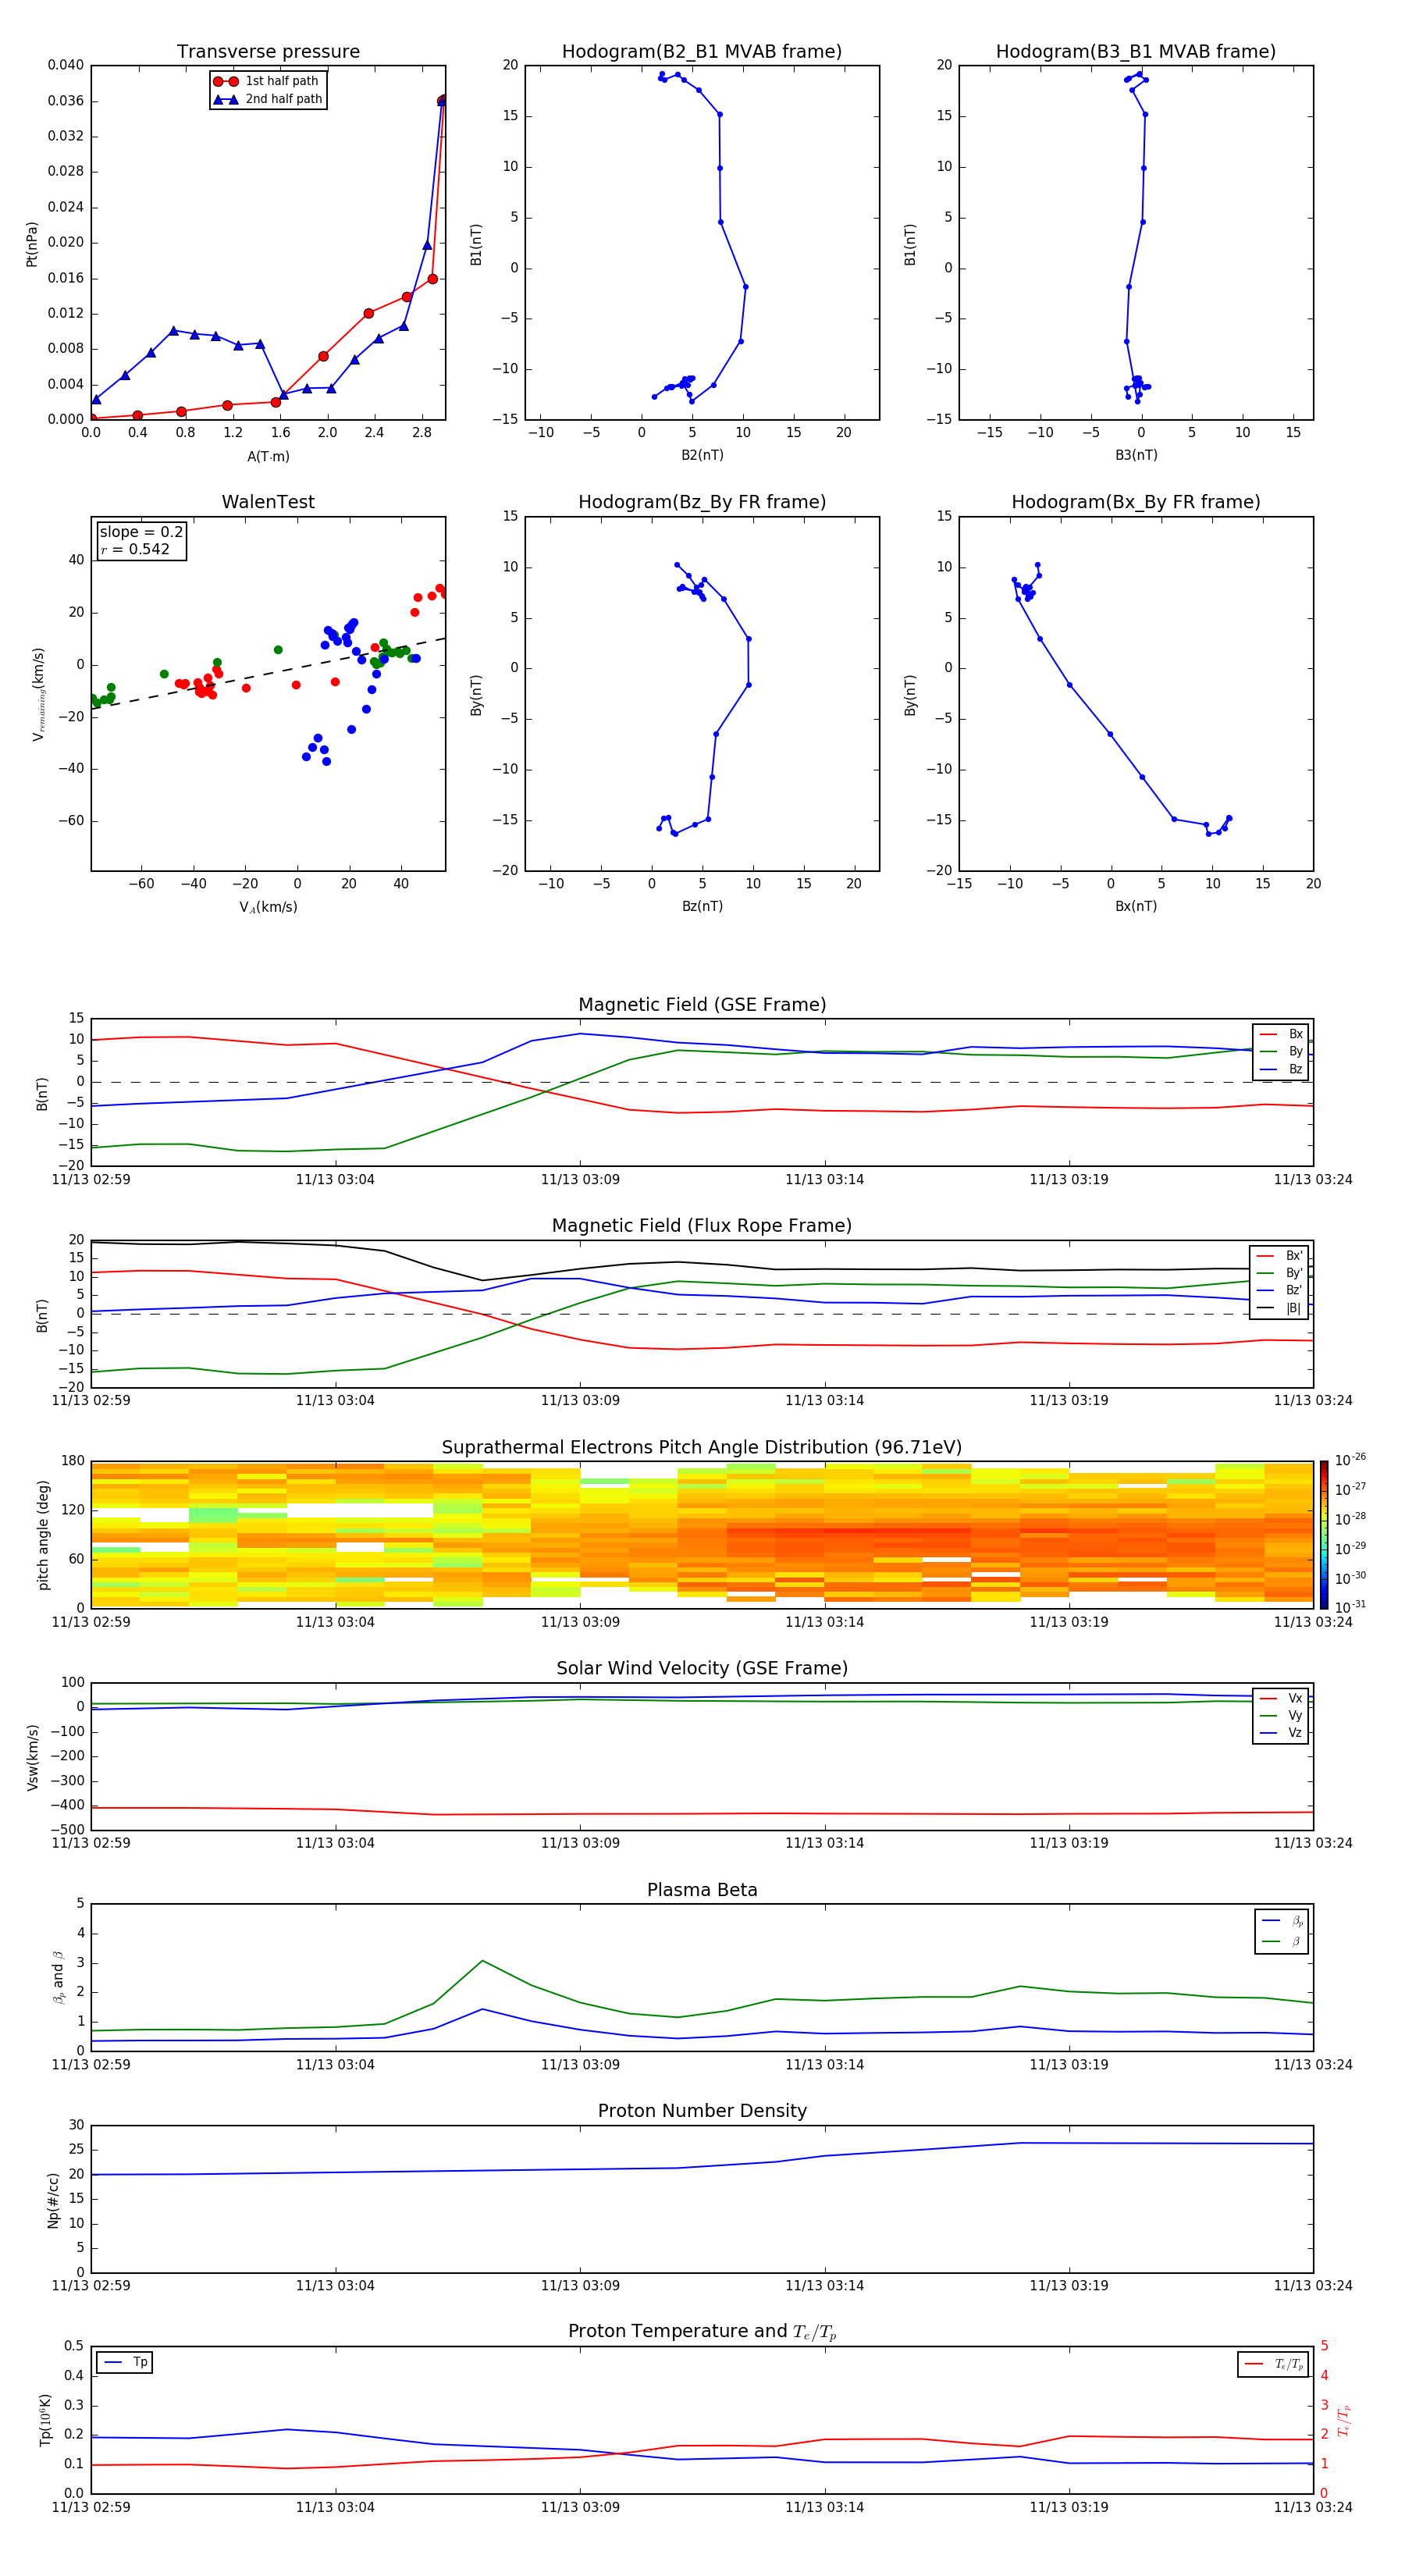
Task: Click the 'slope = 0.2' annotation box in WalenTest
Action: click(x=141, y=540)
